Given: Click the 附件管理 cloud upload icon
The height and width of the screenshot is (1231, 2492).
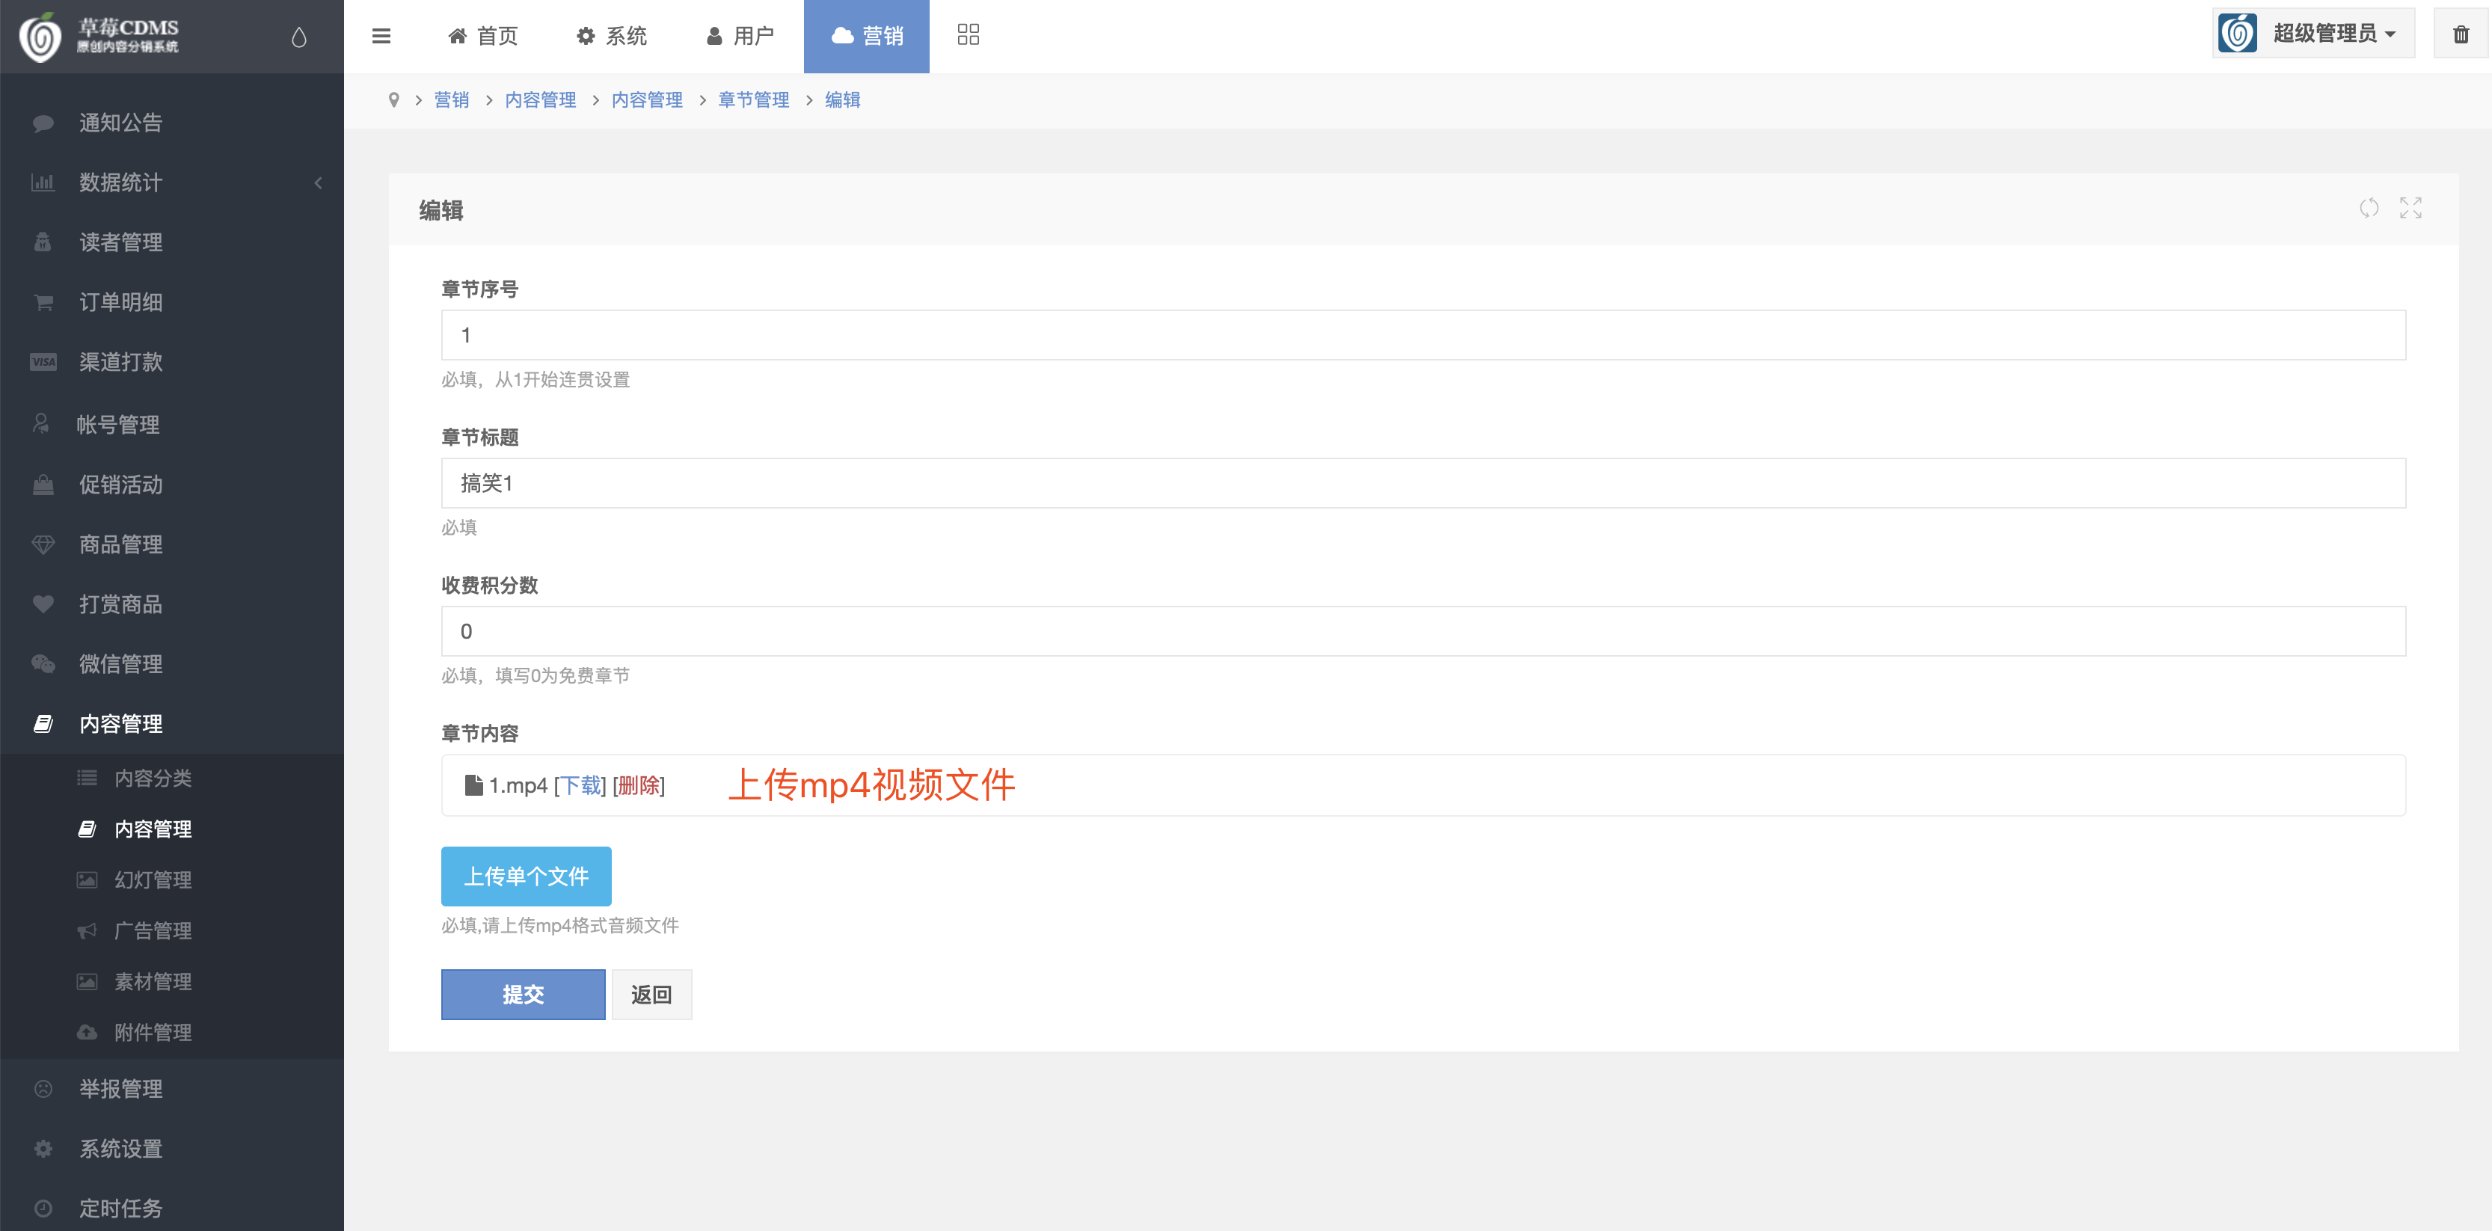Looking at the screenshot, I should 87,1033.
